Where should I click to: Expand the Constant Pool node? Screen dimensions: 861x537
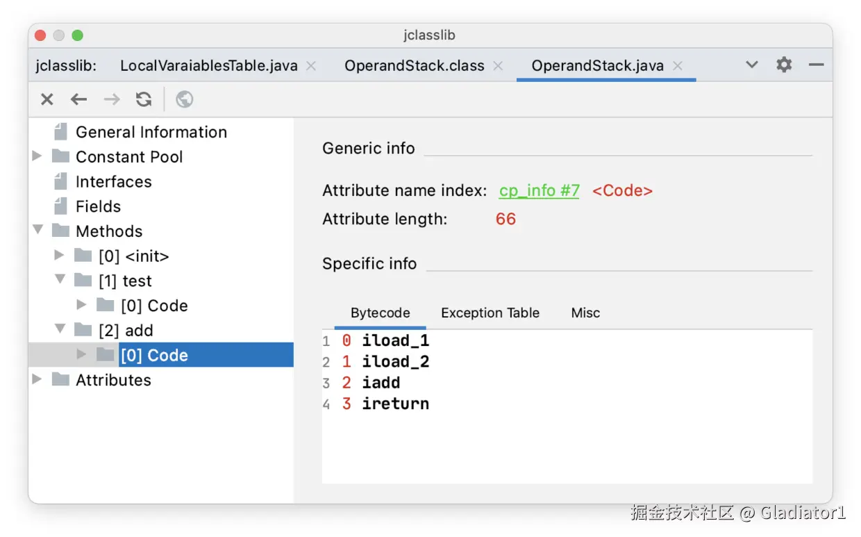click(37, 156)
